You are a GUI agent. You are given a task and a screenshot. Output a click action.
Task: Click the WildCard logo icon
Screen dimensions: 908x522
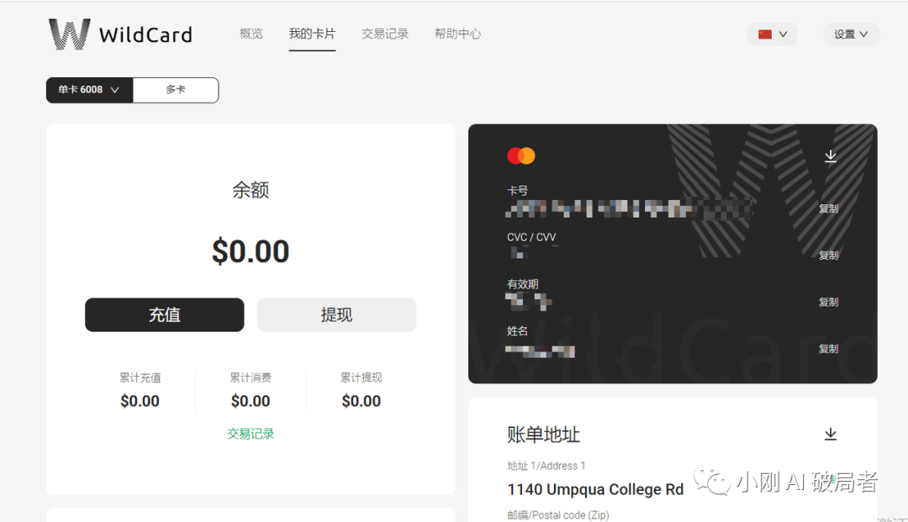click(69, 34)
